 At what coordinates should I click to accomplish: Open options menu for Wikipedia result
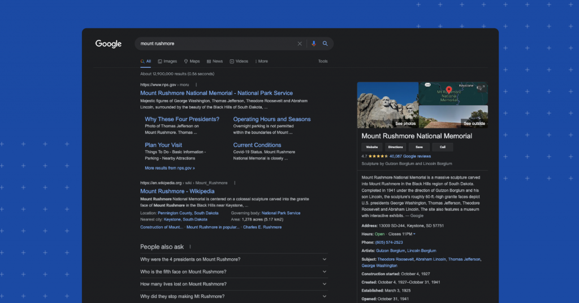235,183
